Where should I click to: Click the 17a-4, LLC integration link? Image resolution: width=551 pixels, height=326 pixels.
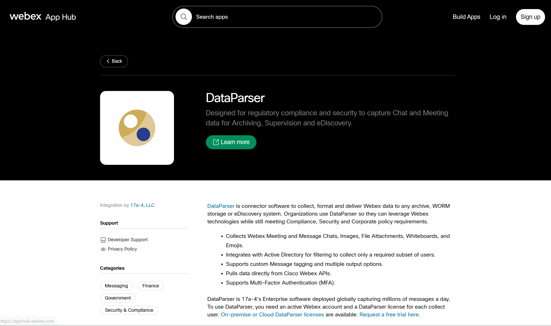point(143,205)
